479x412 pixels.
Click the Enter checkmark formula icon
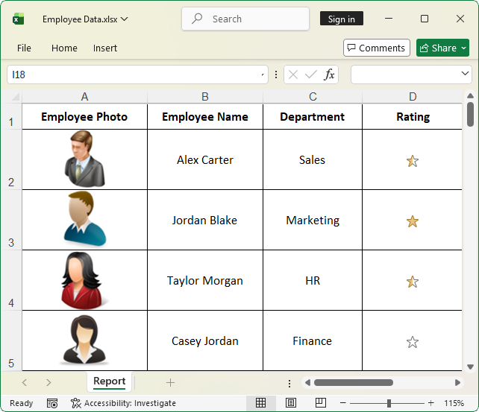coord(310,75)
